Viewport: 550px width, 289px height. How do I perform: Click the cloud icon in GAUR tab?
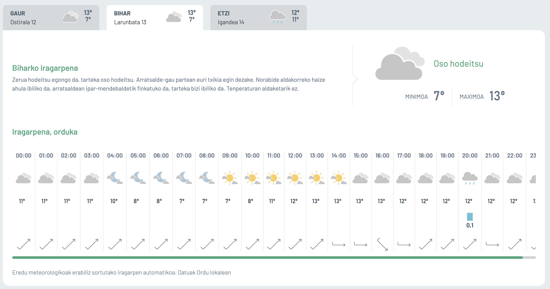[x=70, y=17]
